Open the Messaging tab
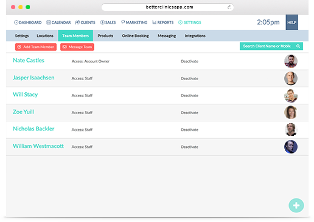 (167, 36)
